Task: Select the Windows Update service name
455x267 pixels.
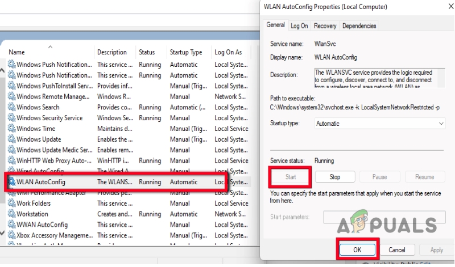Action: tap(39, 139)
